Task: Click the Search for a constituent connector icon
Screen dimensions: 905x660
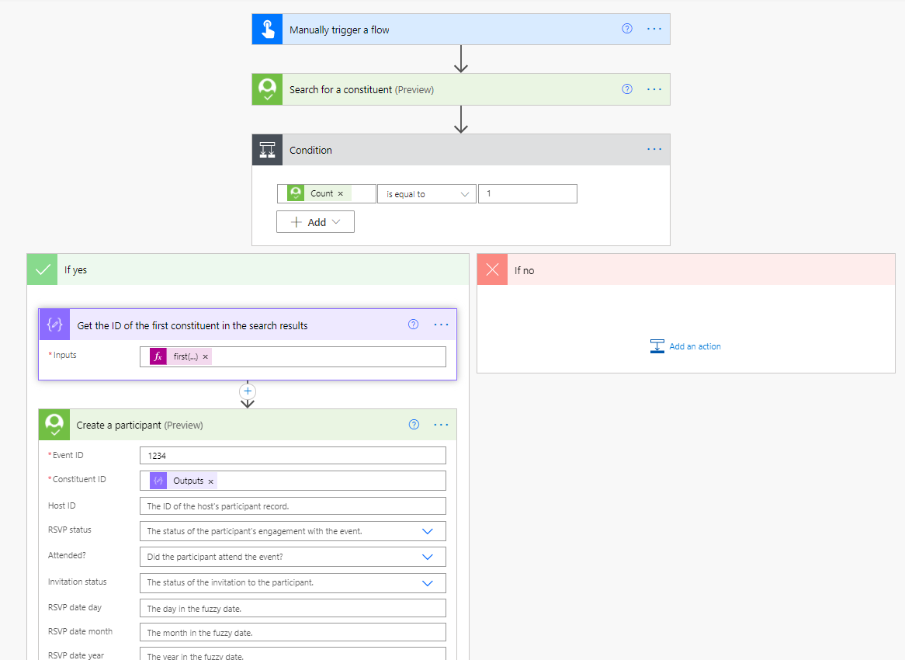Action: (267, 89)
